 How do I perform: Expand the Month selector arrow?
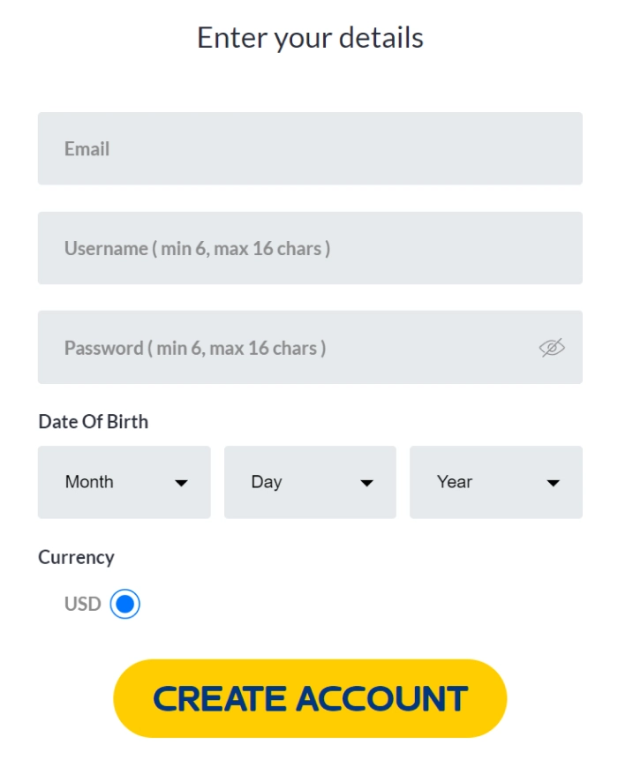183,483
